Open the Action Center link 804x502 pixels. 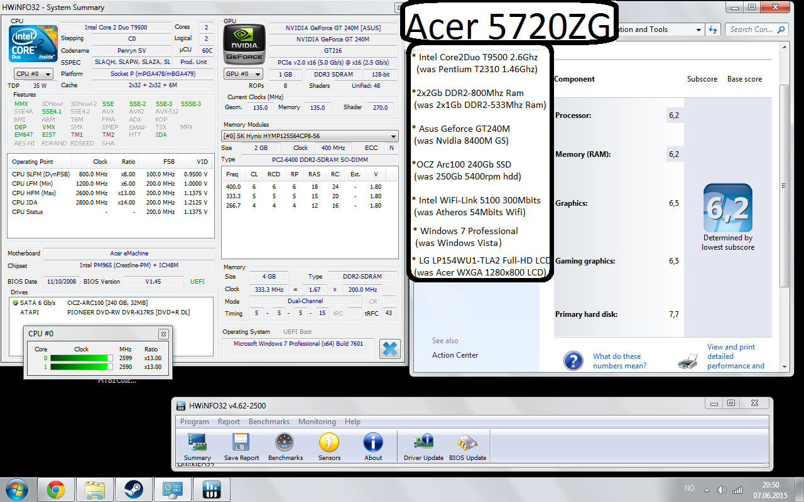455,355
